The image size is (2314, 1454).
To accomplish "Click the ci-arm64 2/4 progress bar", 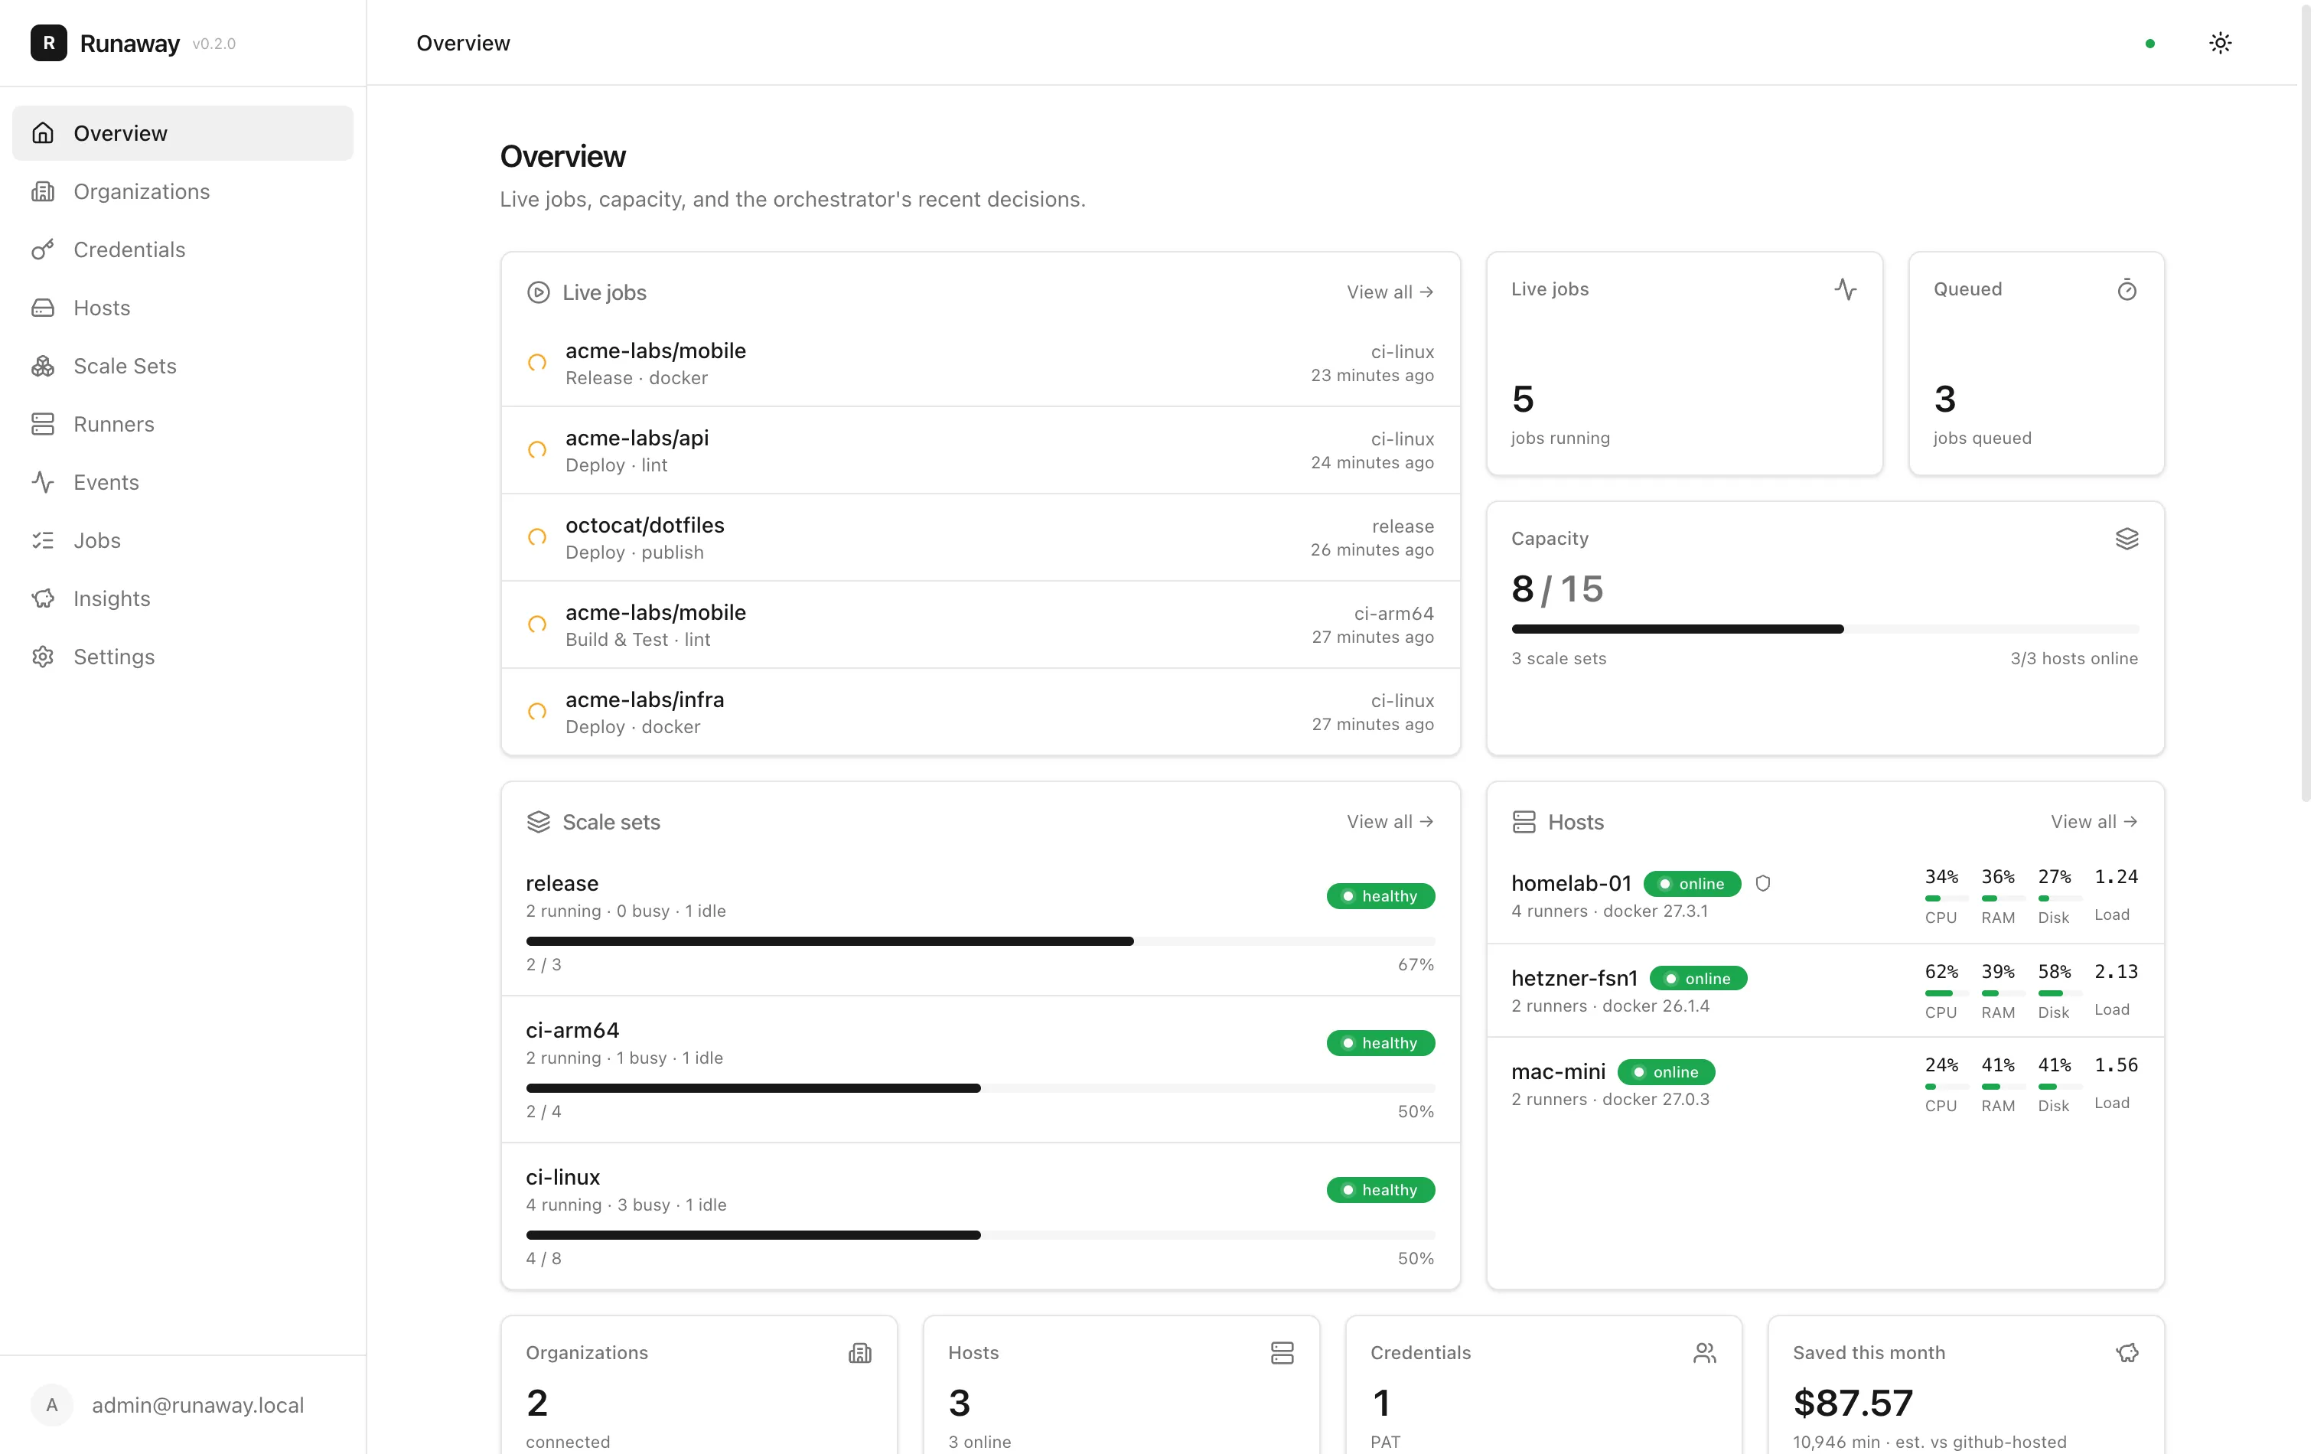I will (980, 1089).
